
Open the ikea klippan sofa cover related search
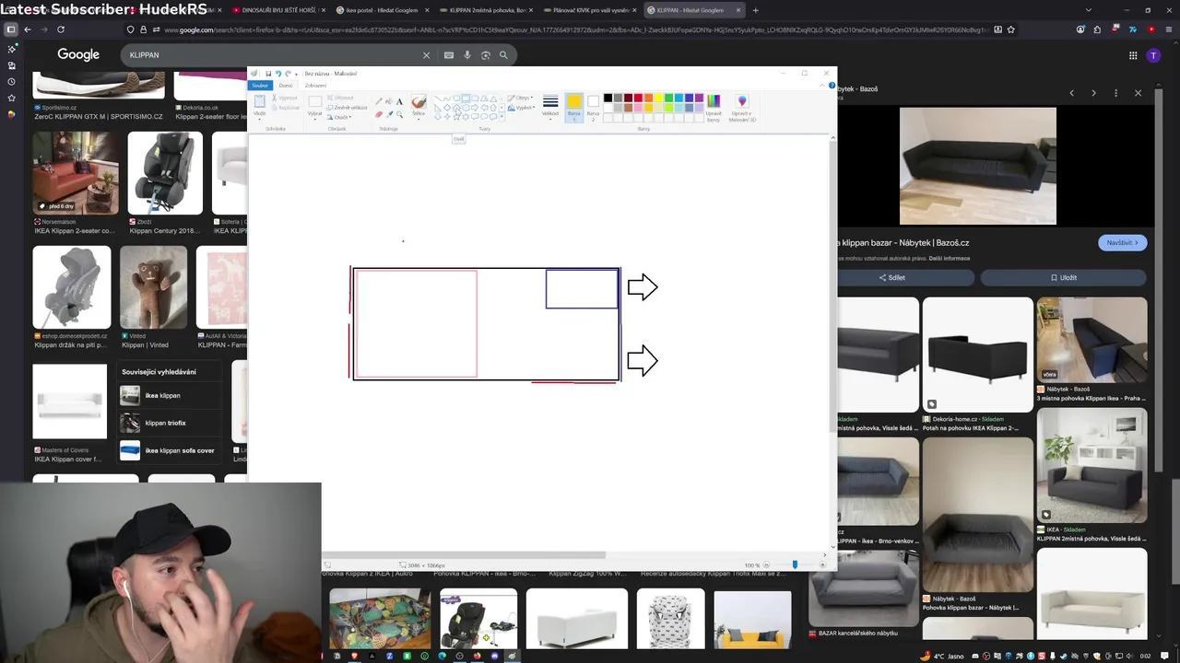point(171,450)
